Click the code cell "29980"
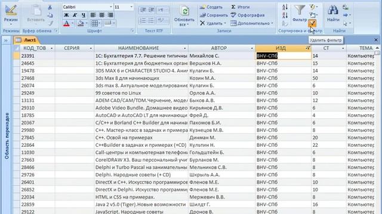 [x=38, y=130]
